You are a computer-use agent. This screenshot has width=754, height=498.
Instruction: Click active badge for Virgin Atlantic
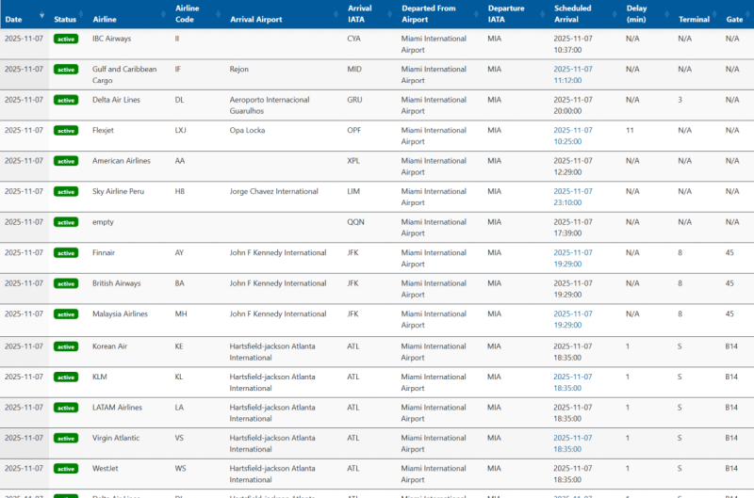pyautogui.click(x=66, y=439)
